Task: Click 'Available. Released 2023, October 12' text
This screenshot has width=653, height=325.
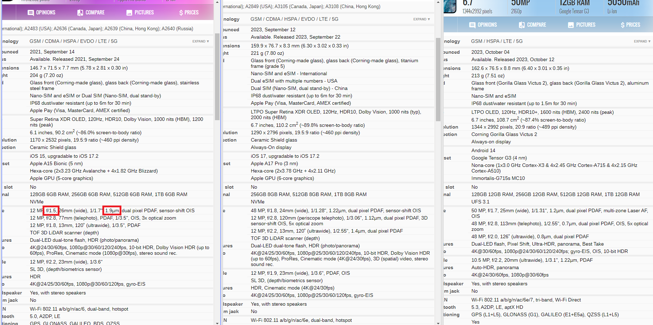Action: [513, 59]
